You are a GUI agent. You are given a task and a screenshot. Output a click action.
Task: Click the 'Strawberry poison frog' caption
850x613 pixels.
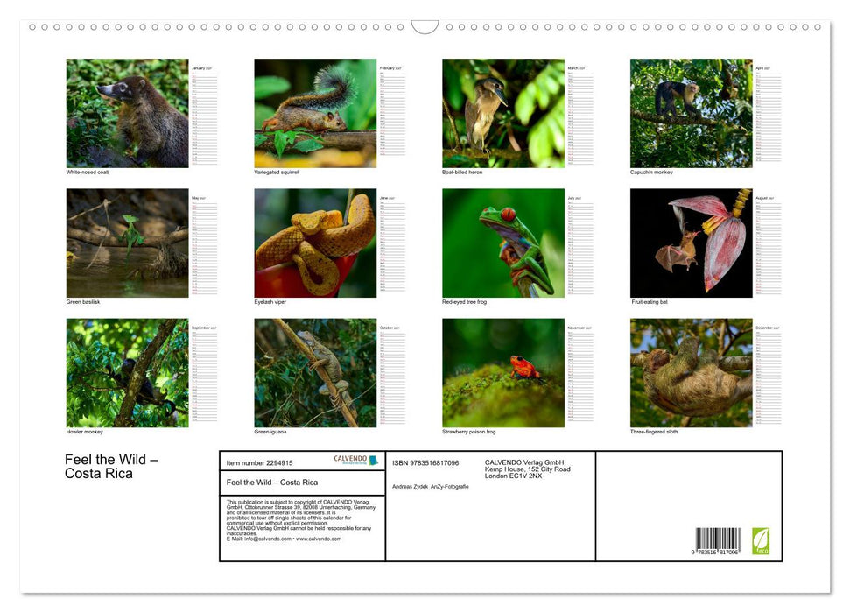468,432
